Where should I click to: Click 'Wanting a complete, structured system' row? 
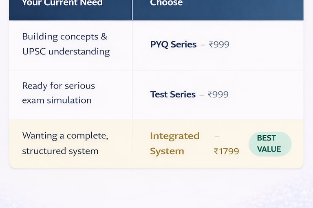click(65, 143)
